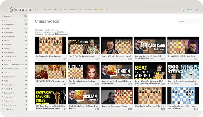Click the Chess videos page heading
203x117 pixels.
(x=47, y=21)
